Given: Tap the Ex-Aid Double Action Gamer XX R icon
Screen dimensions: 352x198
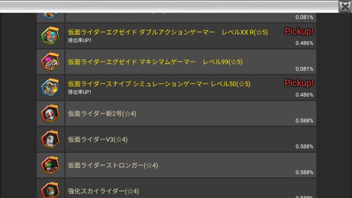Looking at the screenshot, I should pos(50,35).
